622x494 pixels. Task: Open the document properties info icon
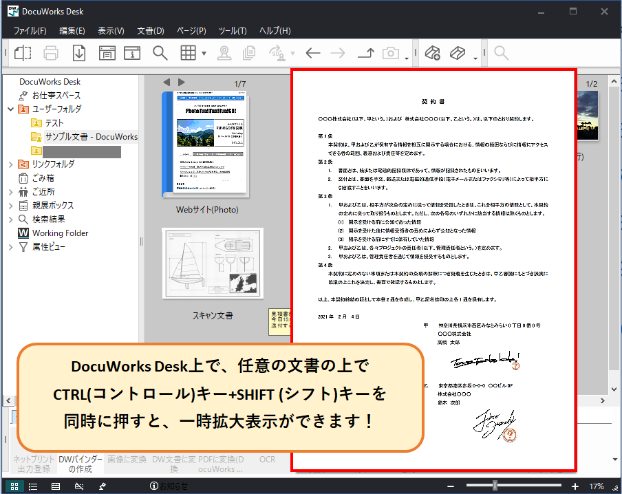coord(132,53)
